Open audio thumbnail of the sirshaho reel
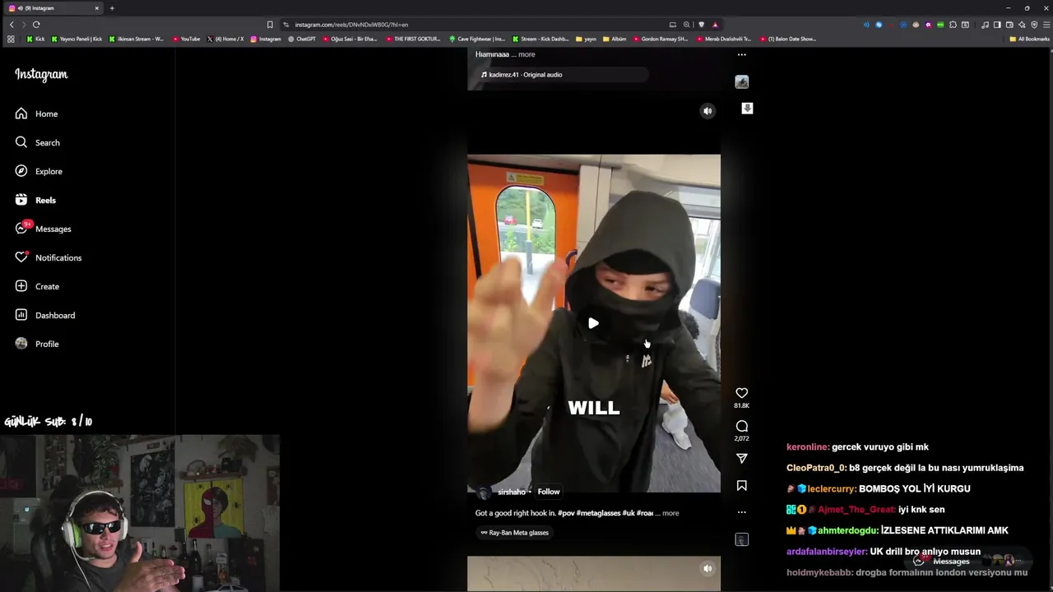Viewport: 1053px width, 592px height. tap(741, 539)
